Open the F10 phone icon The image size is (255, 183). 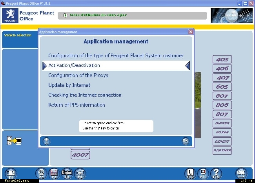point(190,174)
